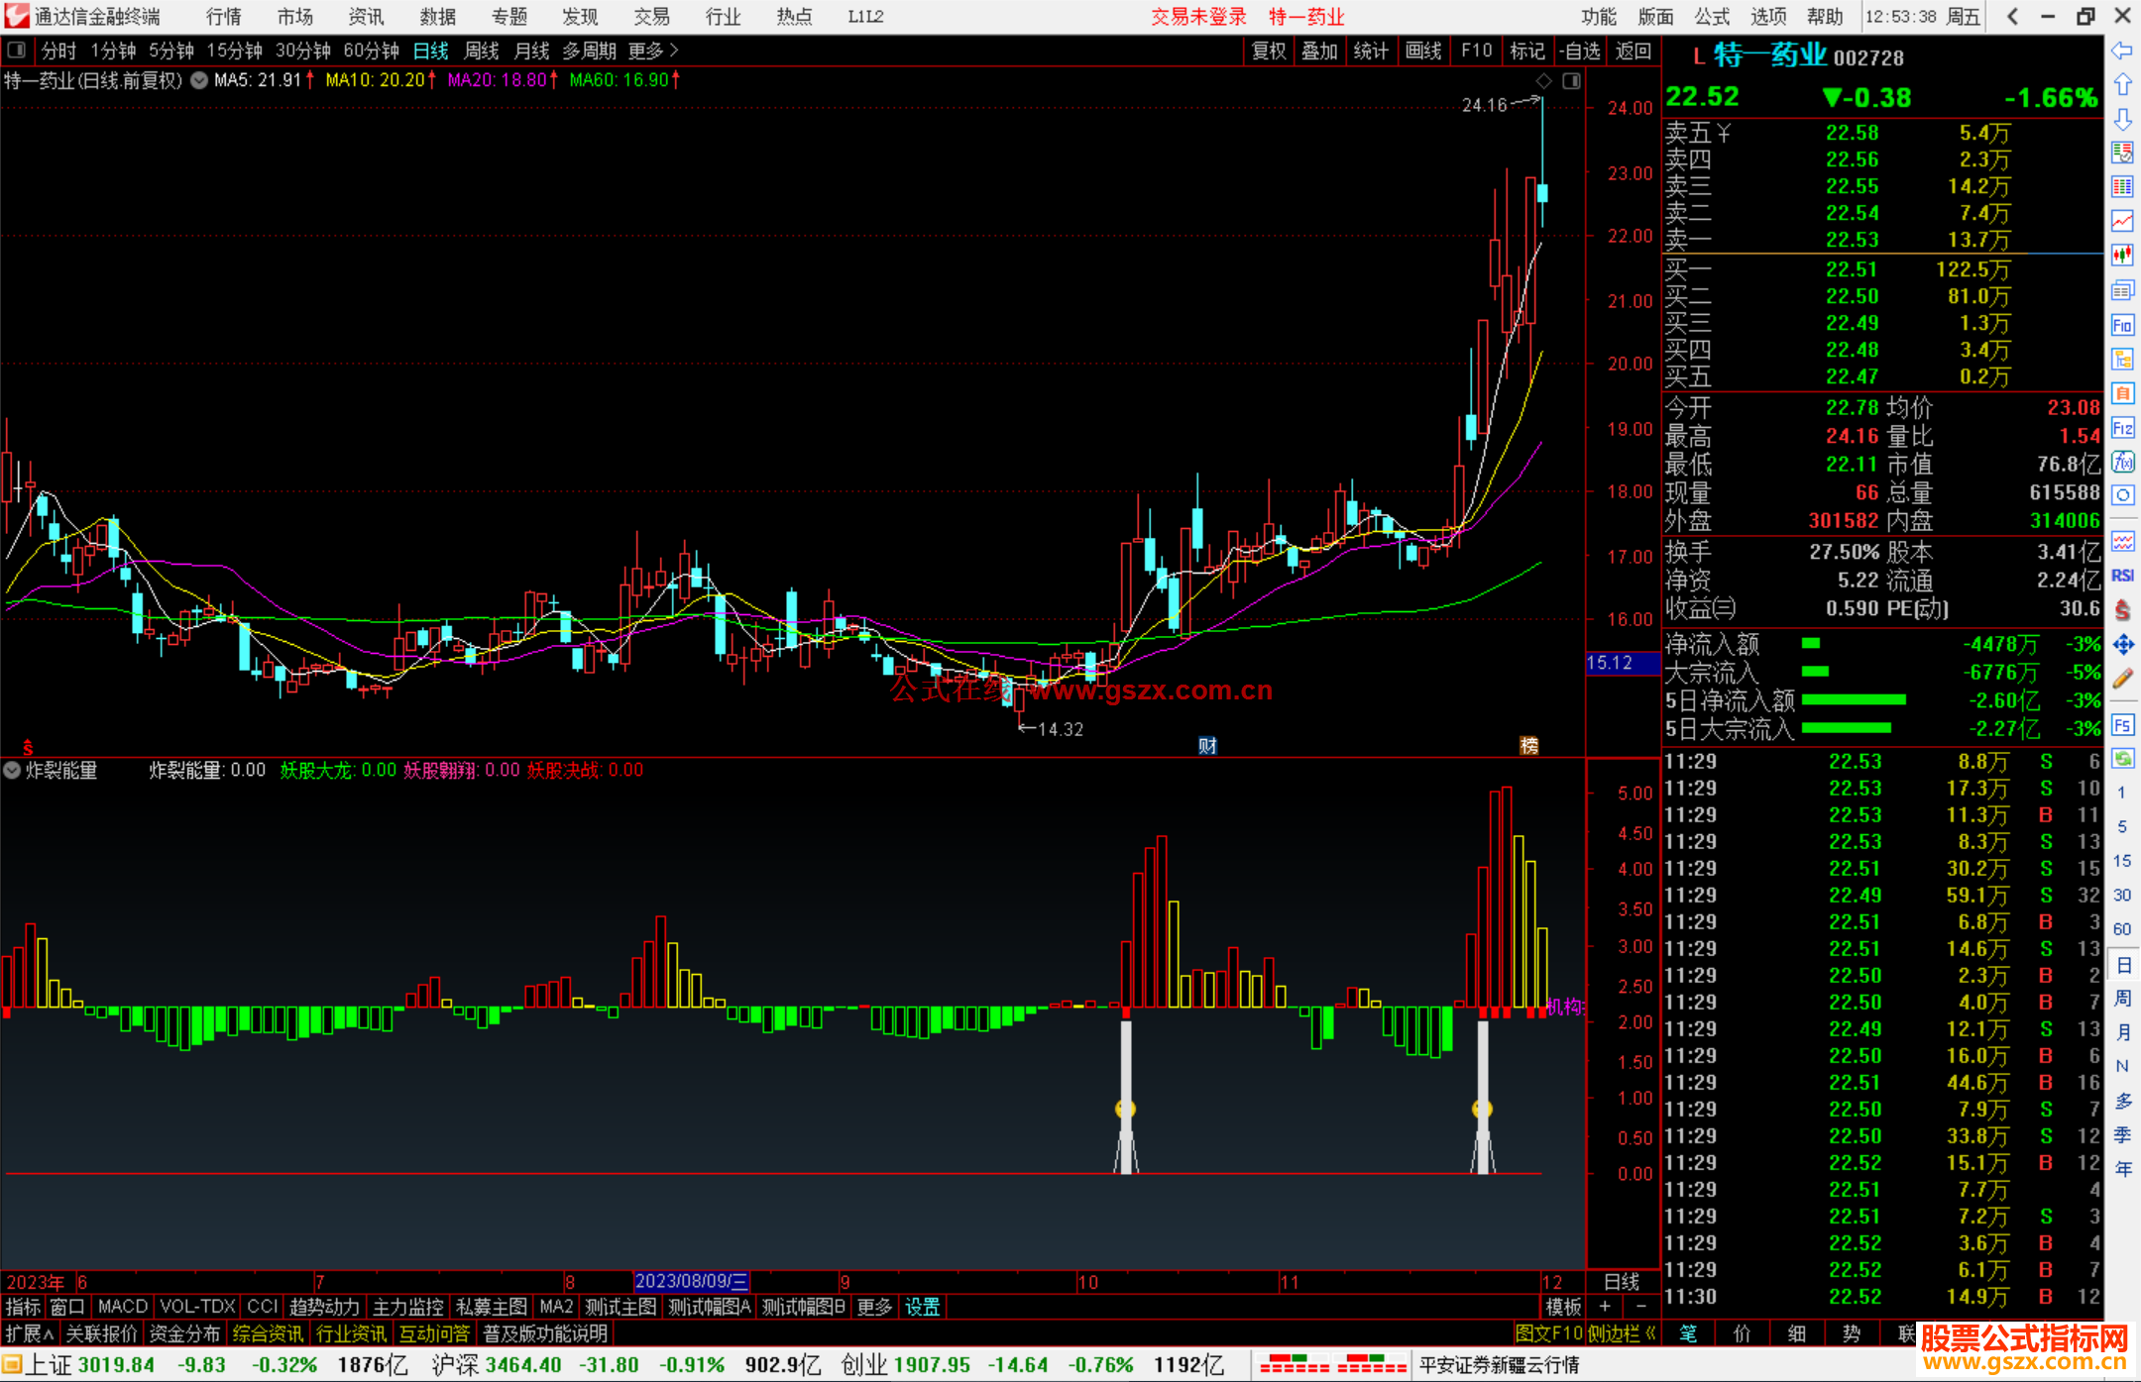Image resolution: width=2141 pixels, height=1382 pixels.
Task: Open the 行情 menu
Action: point(223,17)
